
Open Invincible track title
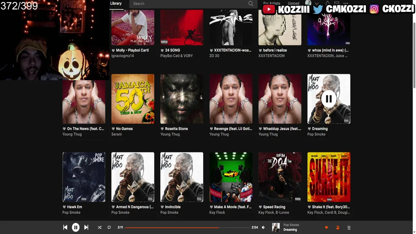click(x=173, y=207)
